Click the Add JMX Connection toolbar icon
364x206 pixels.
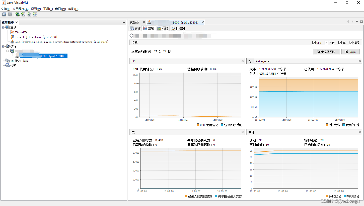pyautogui.click(x=23, y=14)
